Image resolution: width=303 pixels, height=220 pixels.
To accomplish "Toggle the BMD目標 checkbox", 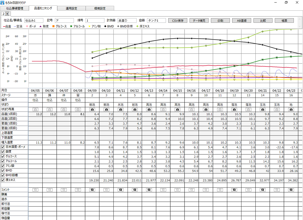I will coord(3,175).
